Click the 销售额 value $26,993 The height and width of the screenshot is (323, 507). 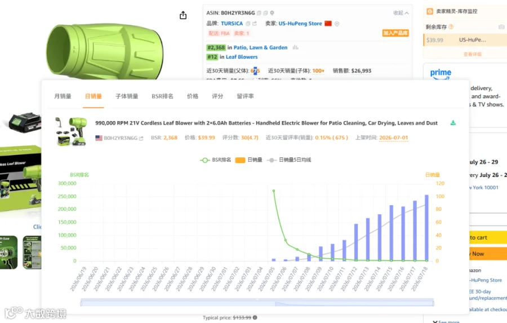click(361, 71)
